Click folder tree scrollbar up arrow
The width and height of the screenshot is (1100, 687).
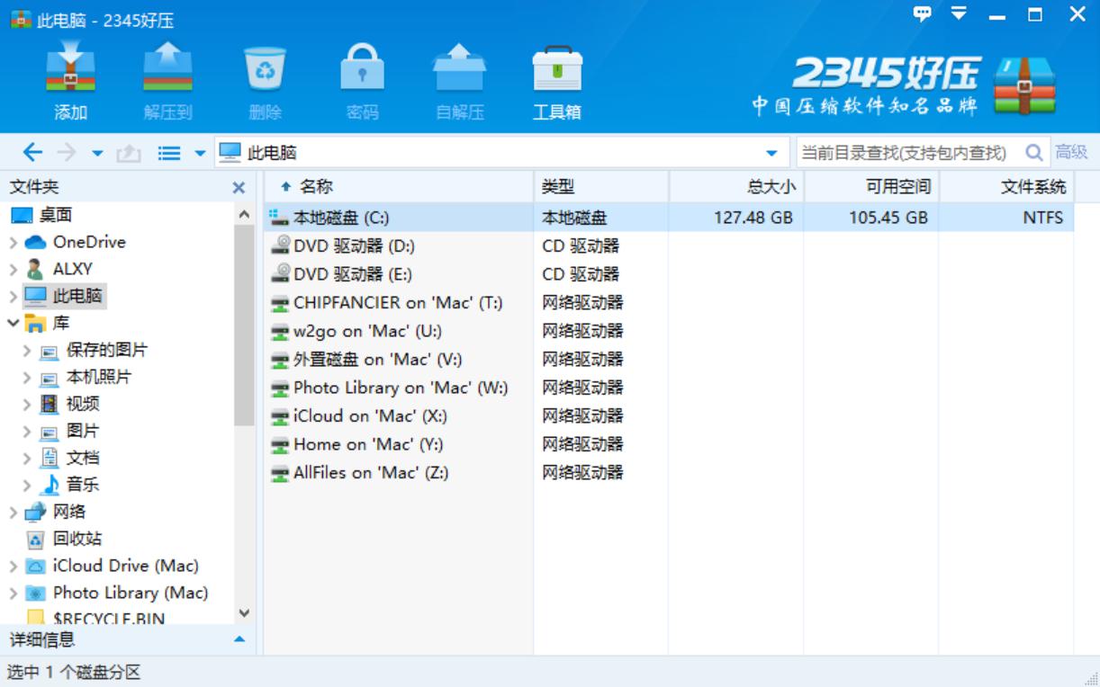243,215
